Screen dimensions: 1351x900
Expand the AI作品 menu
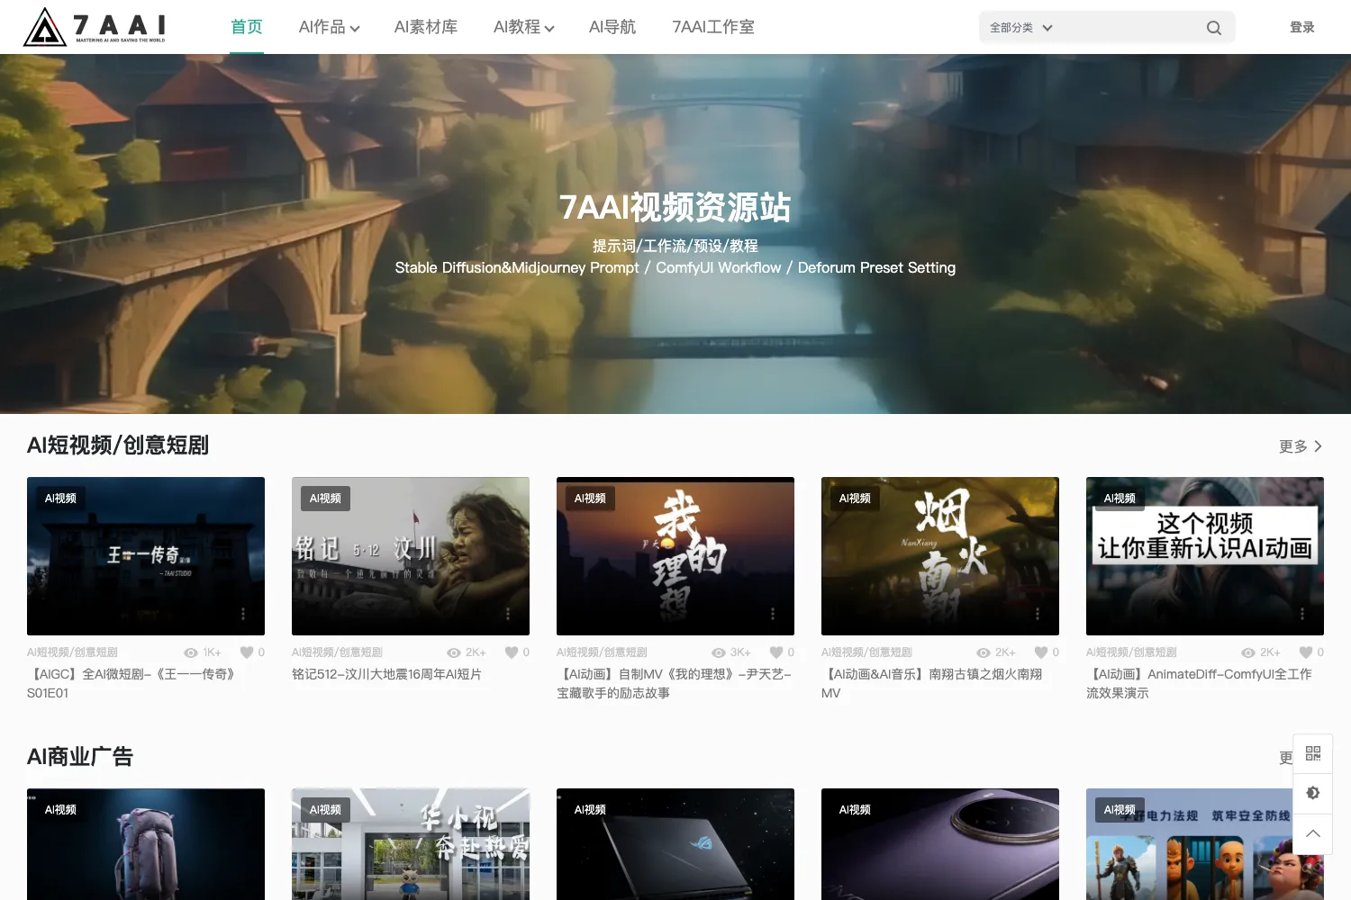pyautogui.click(x=329, y=28)
